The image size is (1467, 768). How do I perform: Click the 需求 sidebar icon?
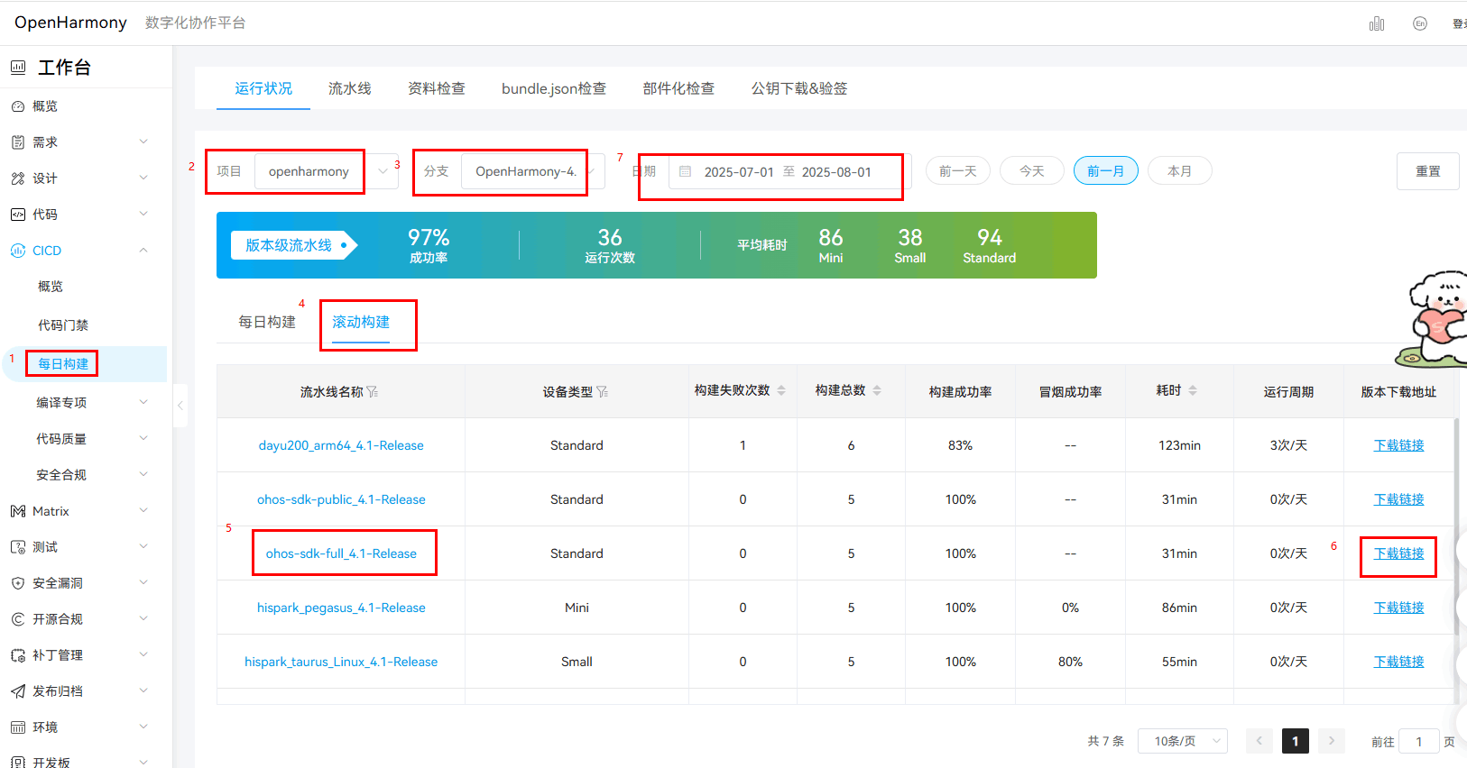pos(18,142)
